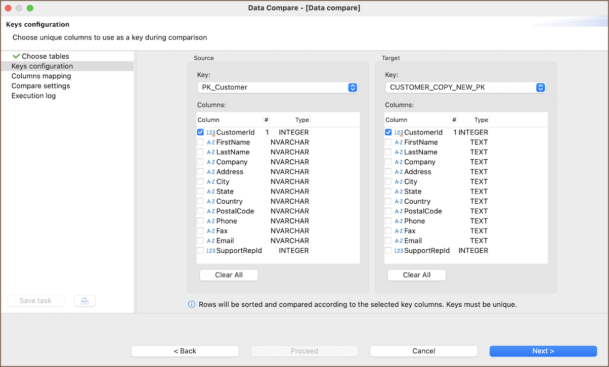609x367 pixels.
Task: Open the Compare settings step
Action: [41, 86]
